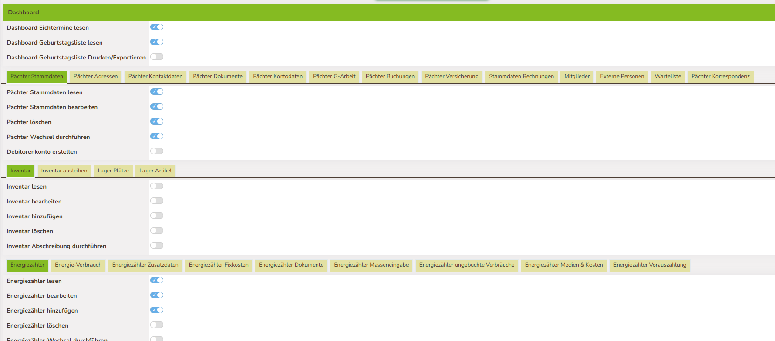Open the Pächter Adressen tab

tap(95, 77)
